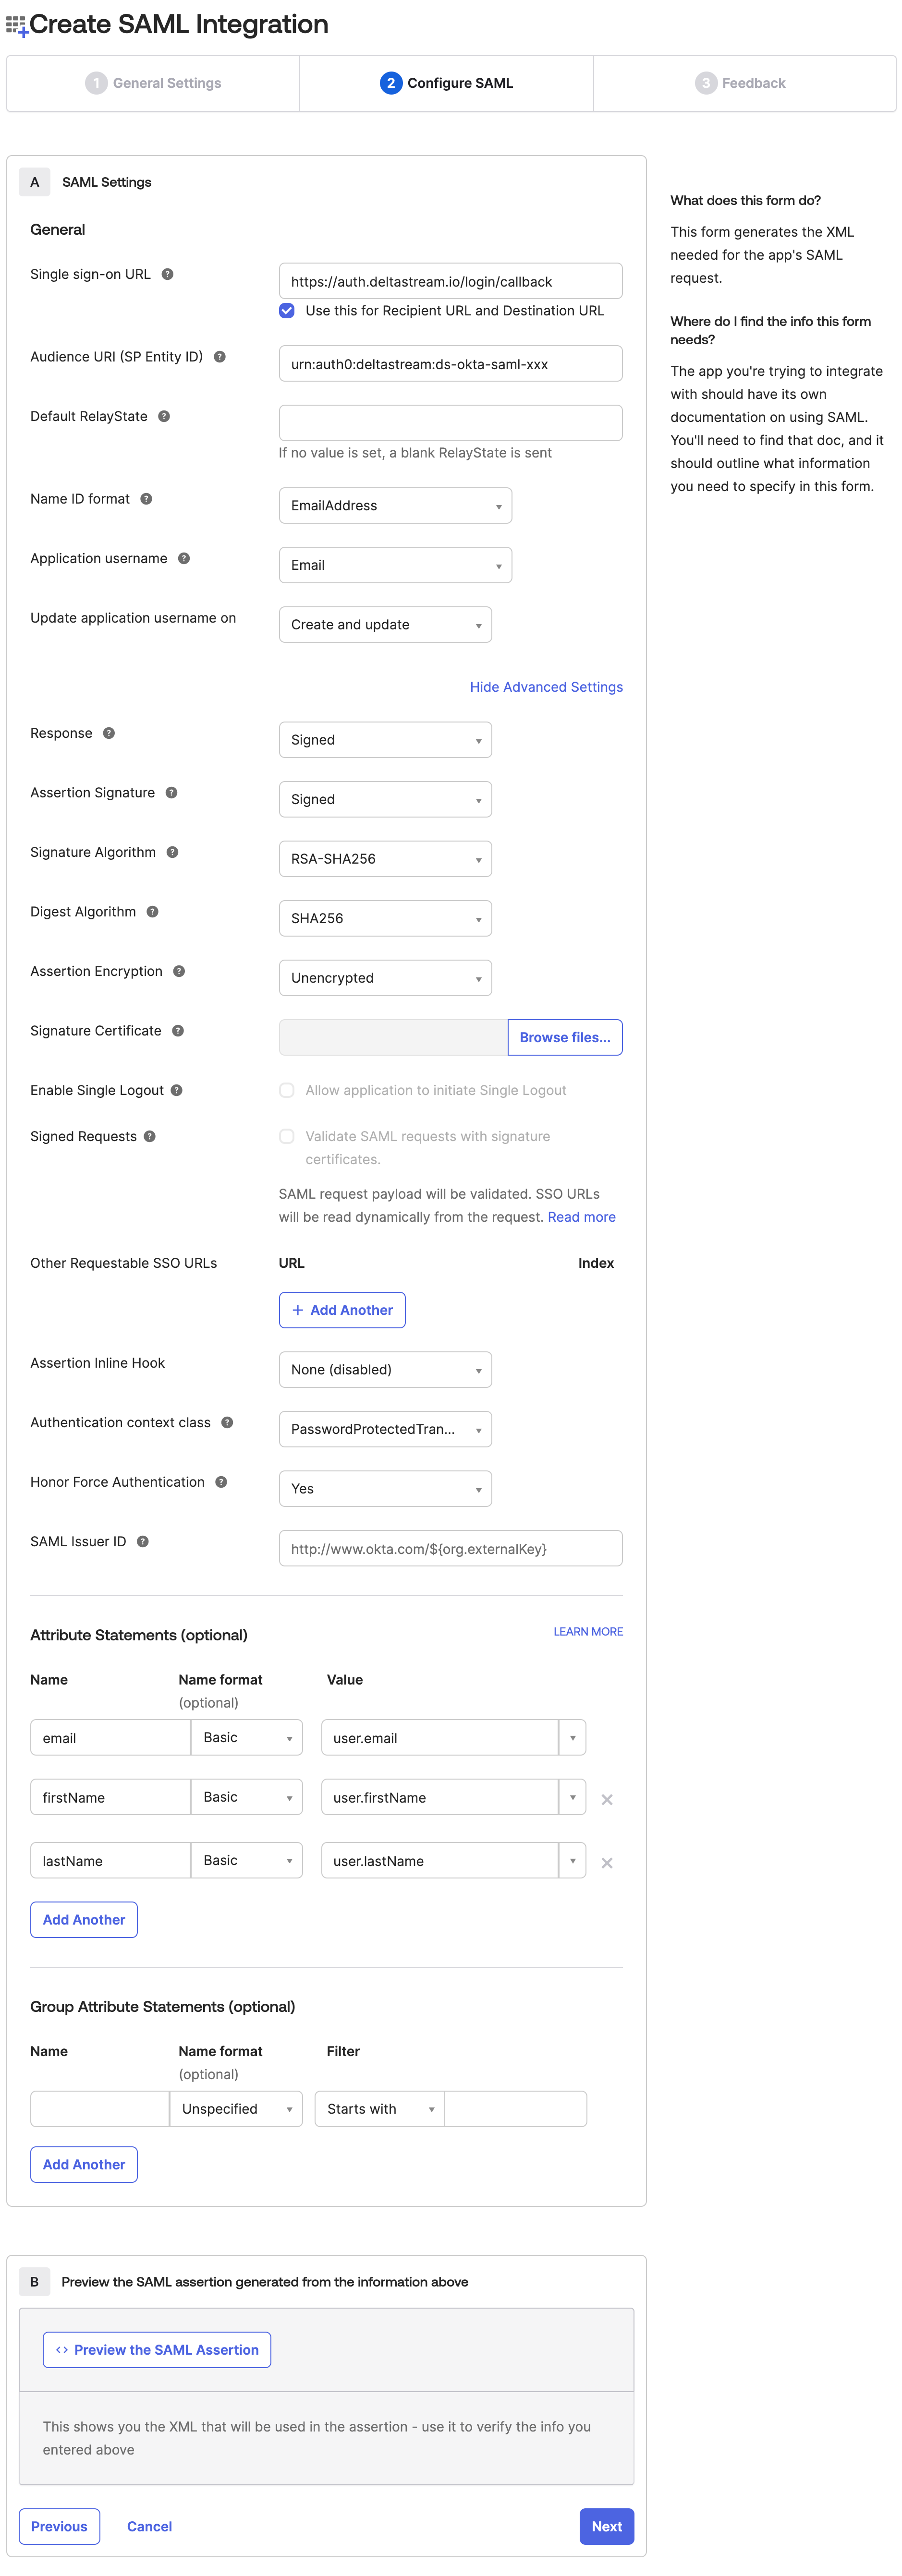This screenshot has height=2576, width=902.
Task: Open group Name format Unspecified dropdown
Action: click(x=236, y=2109)
